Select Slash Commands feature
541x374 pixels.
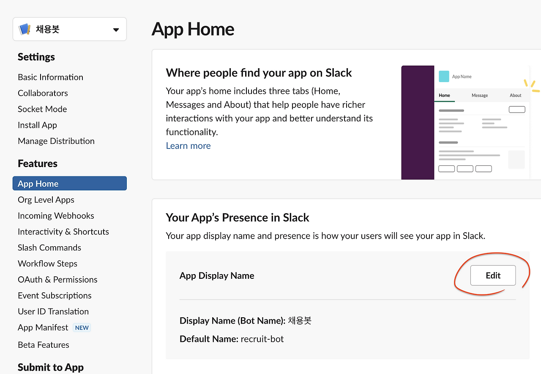point(49,247)
